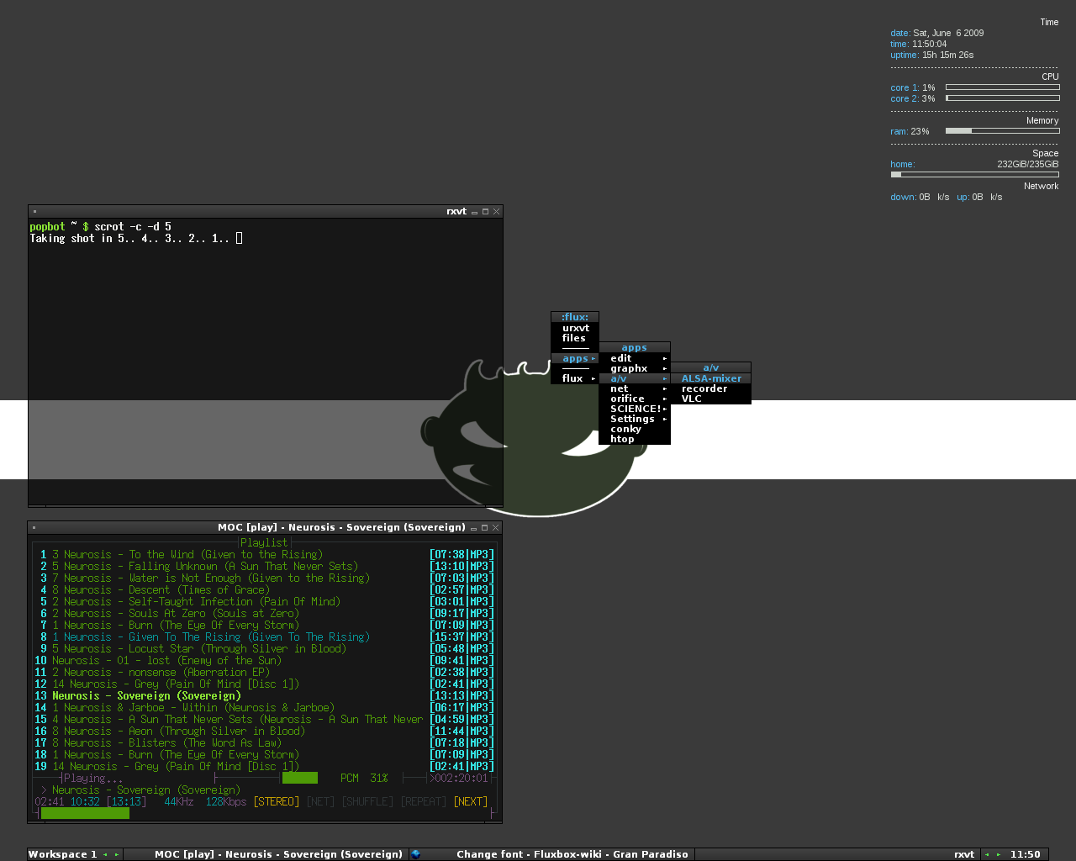Select playlist track Descent (Times of Grace)
The image size is (1076, 861).
[265, 589]
